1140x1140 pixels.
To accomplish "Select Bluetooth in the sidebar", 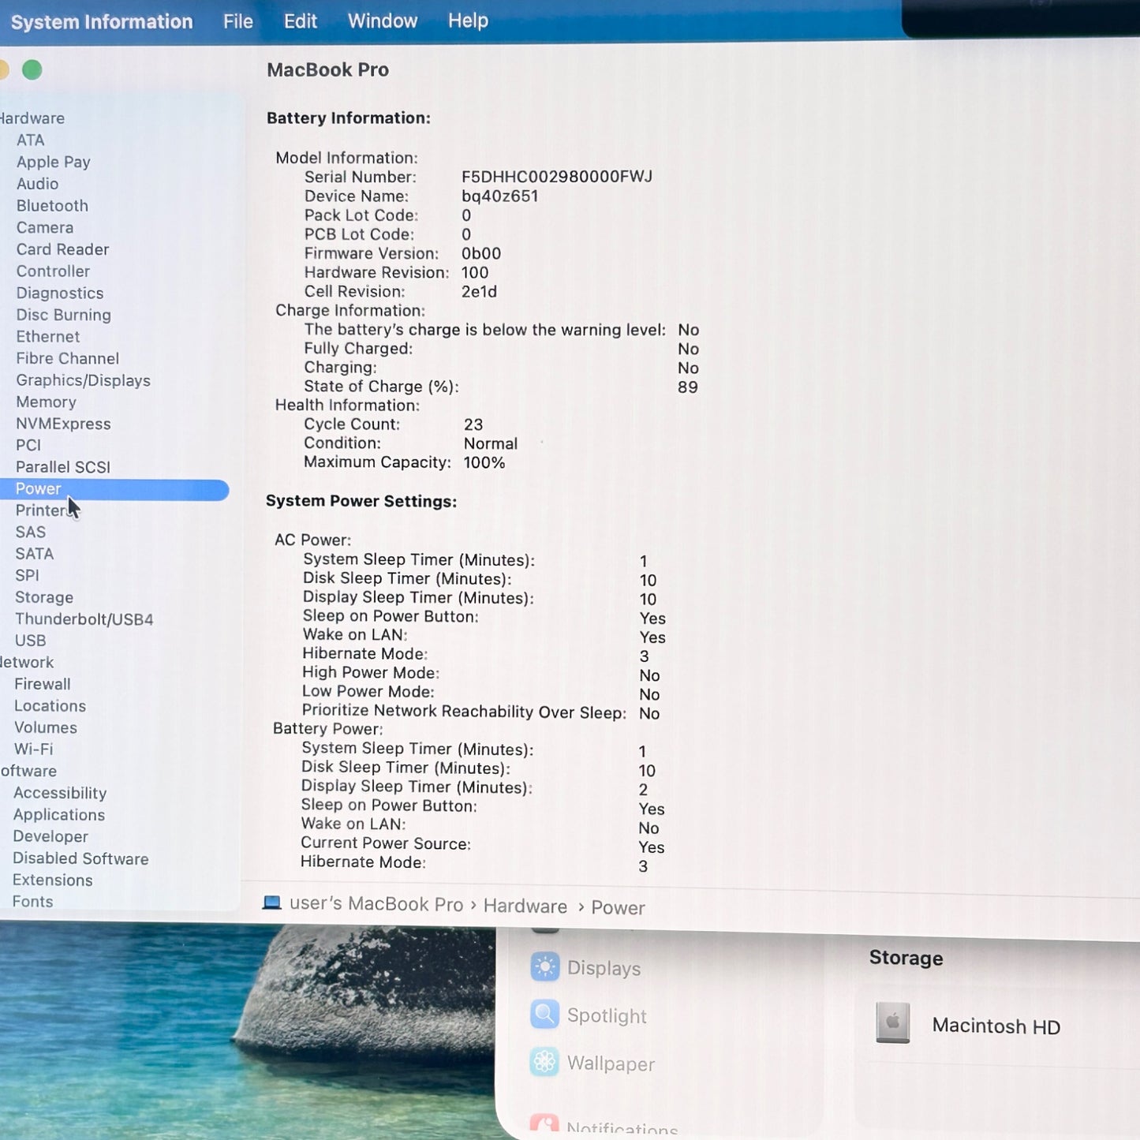I will 52,206.
